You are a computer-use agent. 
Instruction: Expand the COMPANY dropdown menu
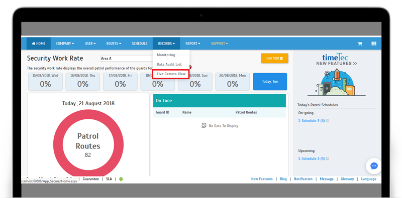(x=65, y=44)
